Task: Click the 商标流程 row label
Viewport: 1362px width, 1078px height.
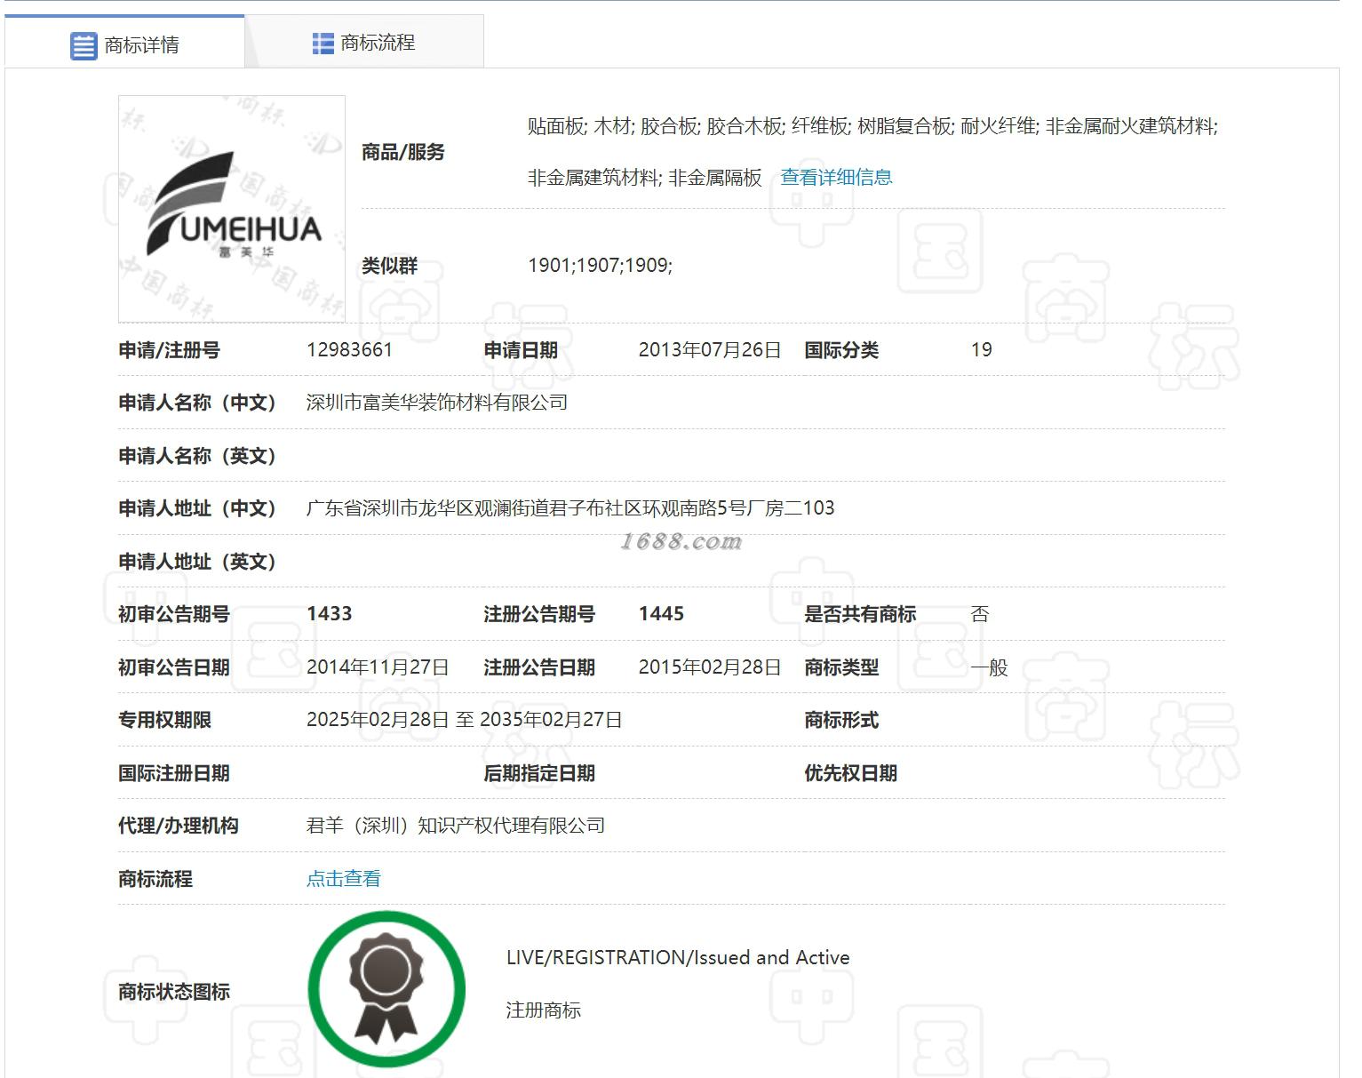Action: (155, 879)
